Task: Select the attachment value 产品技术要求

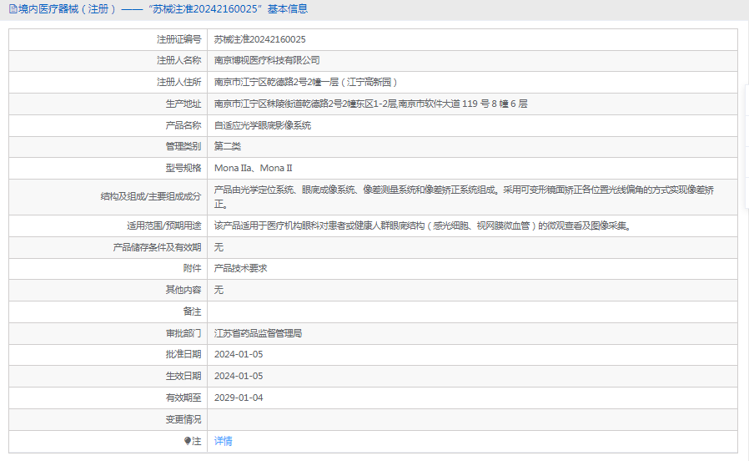Action: click(241, 268)
